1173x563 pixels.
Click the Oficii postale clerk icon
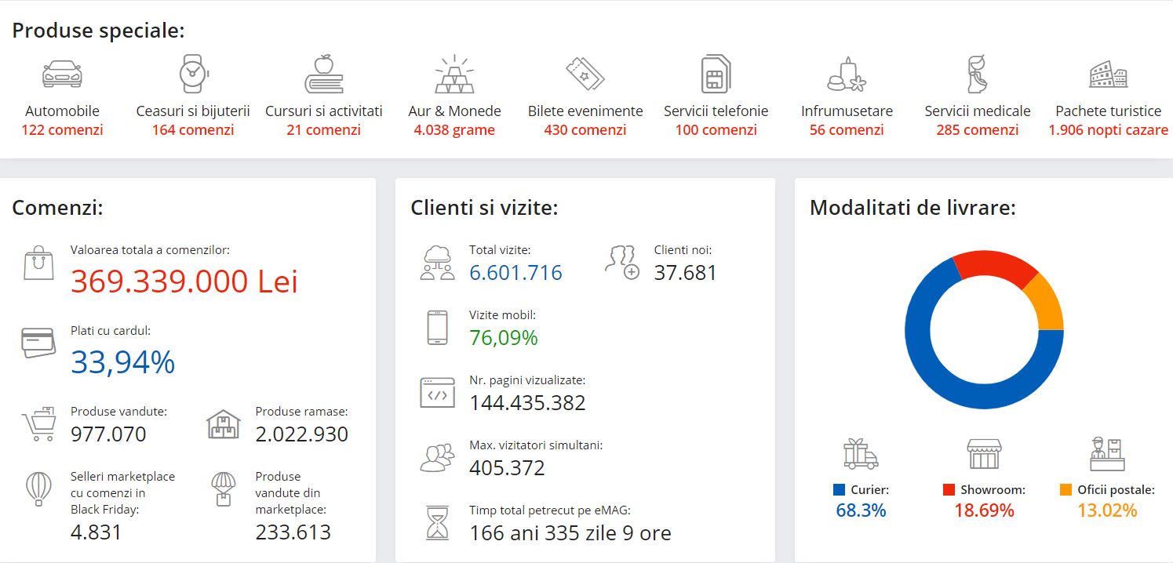[1106, 453]
